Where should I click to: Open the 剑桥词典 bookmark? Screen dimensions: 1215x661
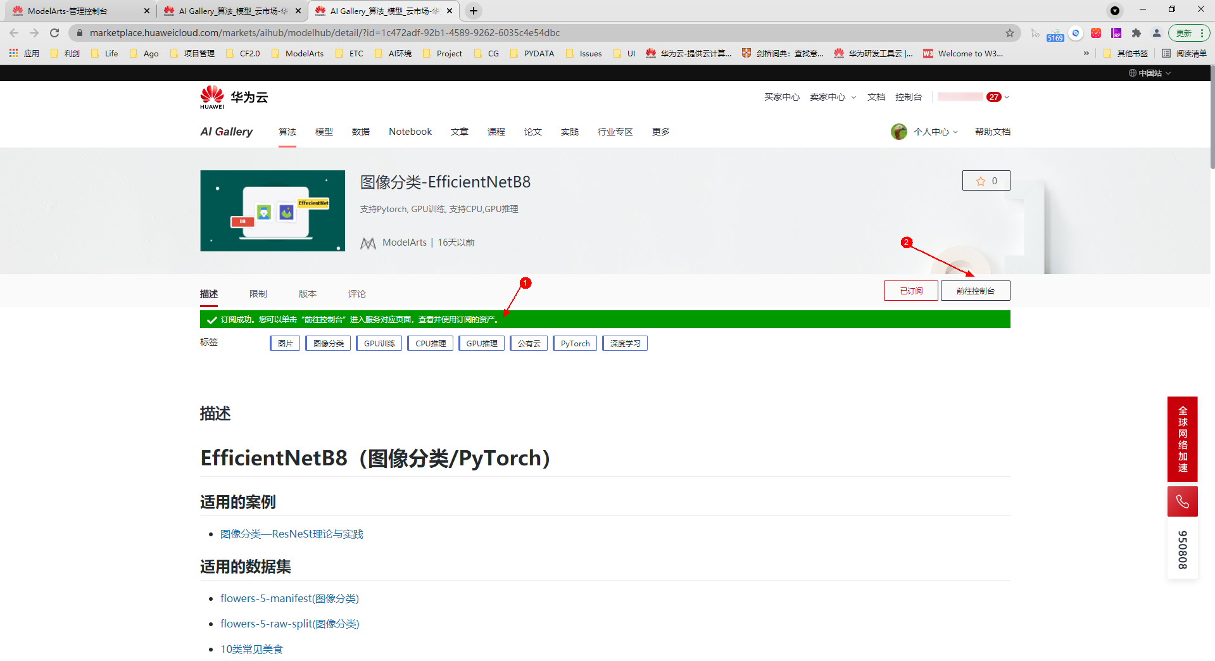click(x=783, y=53)
